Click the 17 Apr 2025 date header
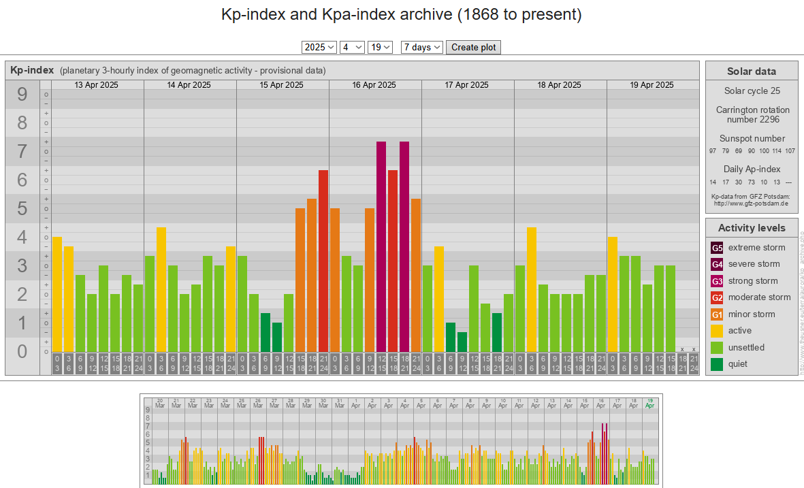 pos(466,85)
